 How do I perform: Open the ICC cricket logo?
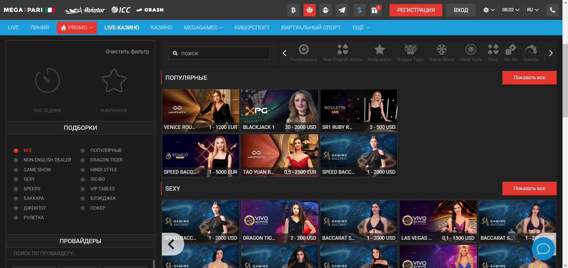[x=121, y=10]
